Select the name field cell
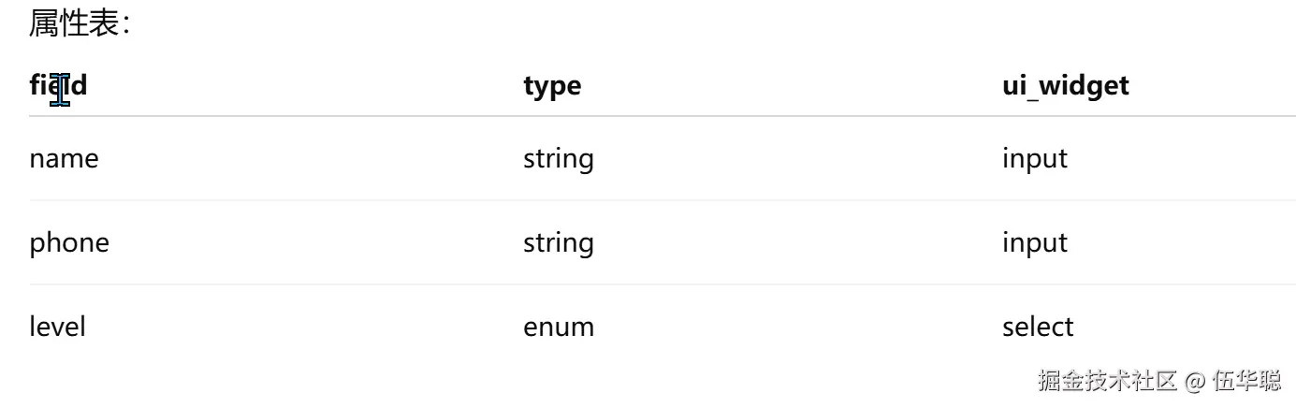 (64, 158)
